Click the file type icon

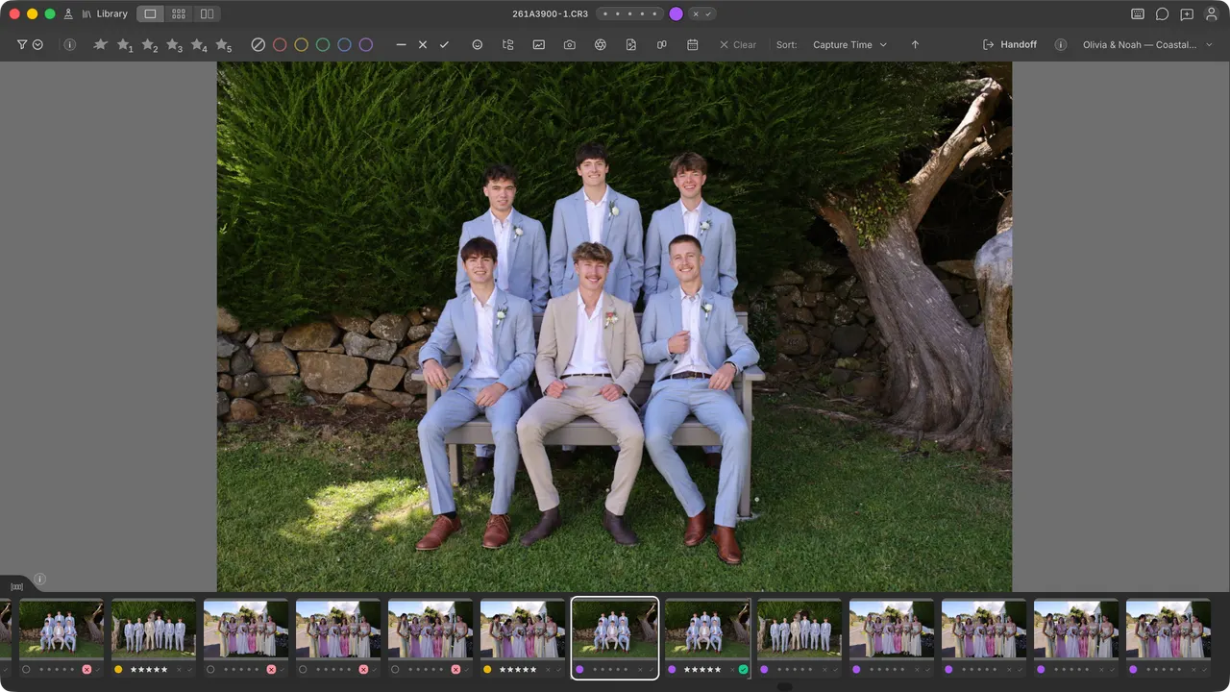631,45
